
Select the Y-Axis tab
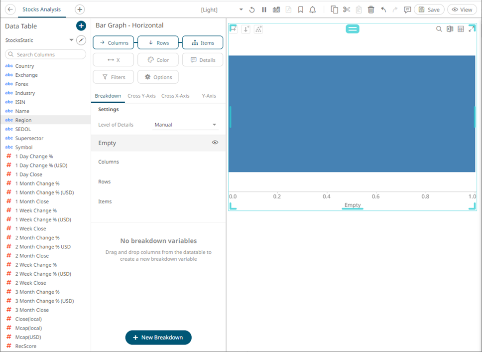click(208, 96)
